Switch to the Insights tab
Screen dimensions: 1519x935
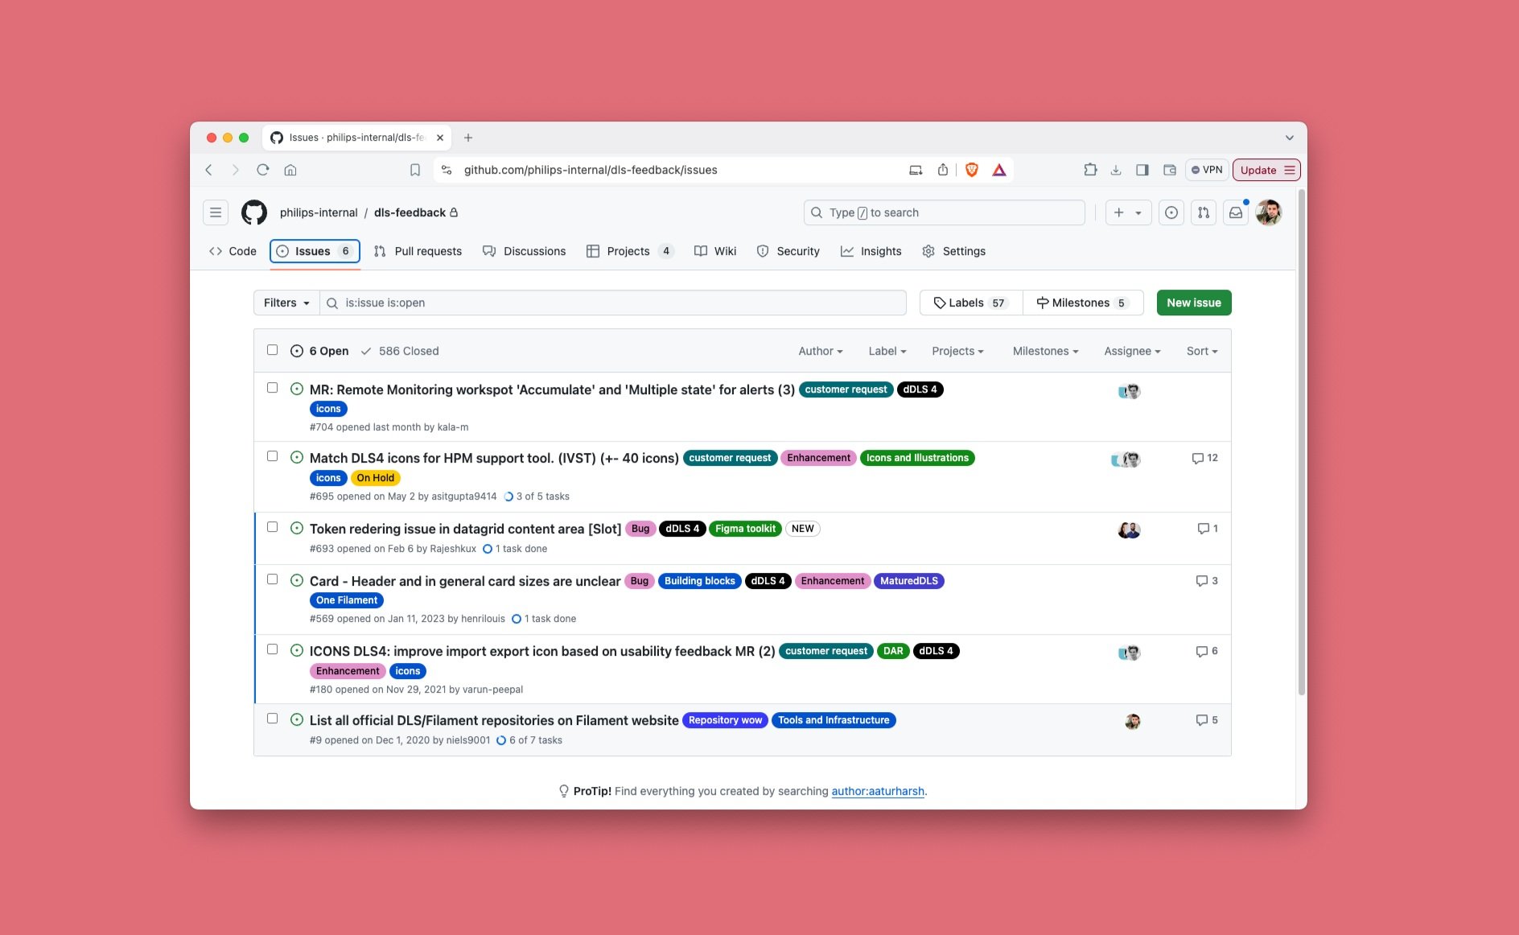point(871,251)
